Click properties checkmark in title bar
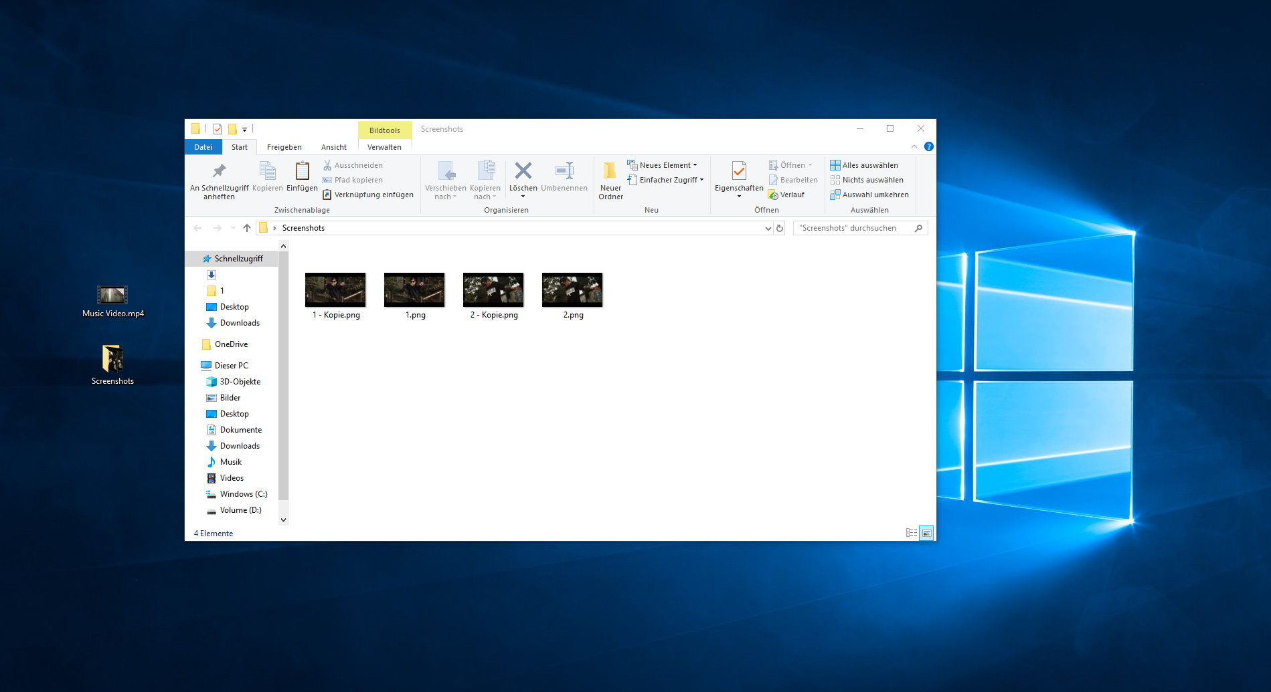The width and height of the screenshot is (1271, 692). [217, 129]
